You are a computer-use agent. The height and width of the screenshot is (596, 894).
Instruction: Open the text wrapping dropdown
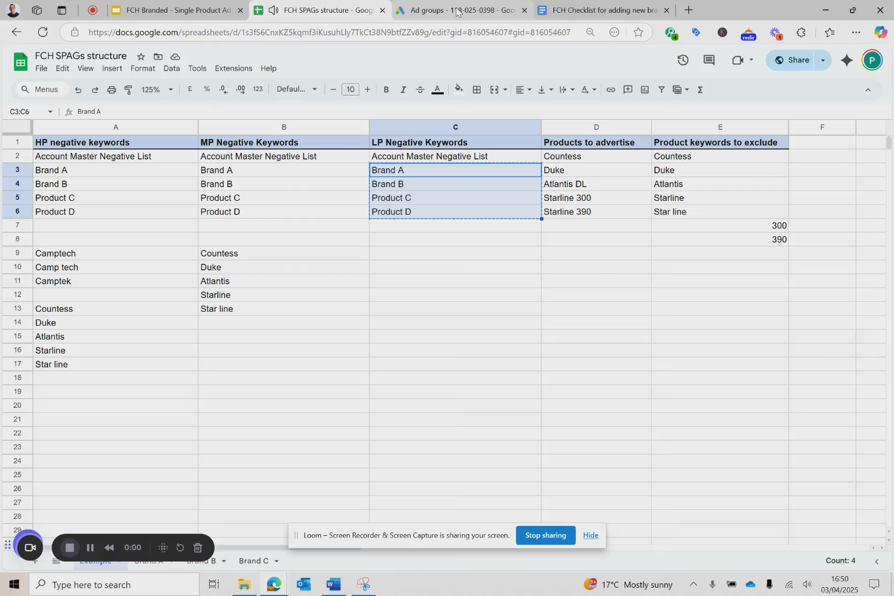click(567, 89)
